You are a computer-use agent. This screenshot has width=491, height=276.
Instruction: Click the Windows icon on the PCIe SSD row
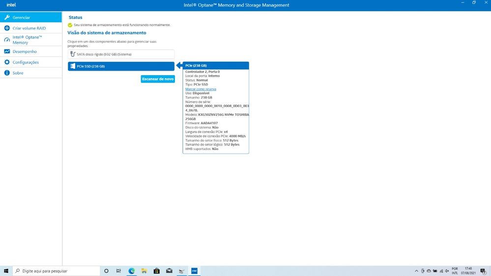point(73,66)
